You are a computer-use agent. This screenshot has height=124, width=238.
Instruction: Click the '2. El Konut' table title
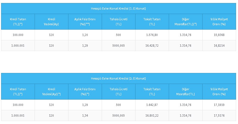click(x=118, y=78)
